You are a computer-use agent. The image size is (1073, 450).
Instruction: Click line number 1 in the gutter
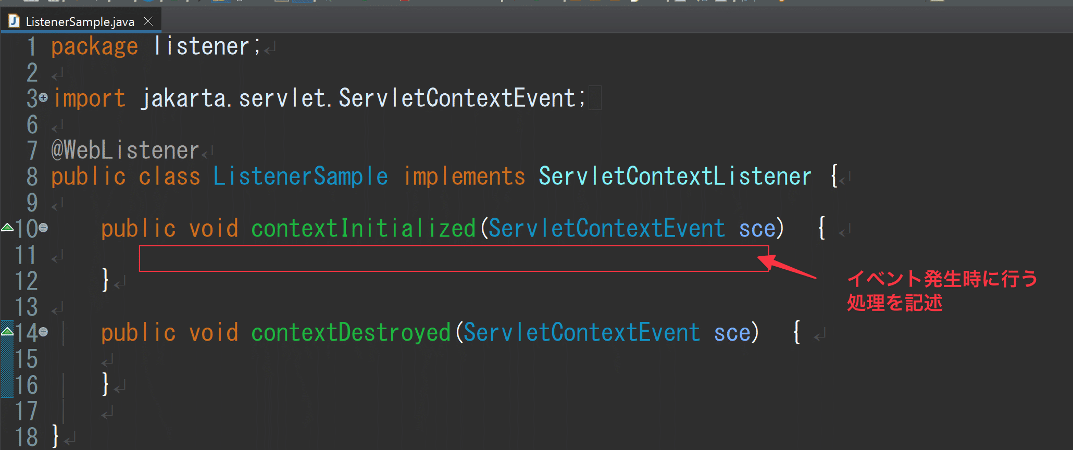pos(32,46)
